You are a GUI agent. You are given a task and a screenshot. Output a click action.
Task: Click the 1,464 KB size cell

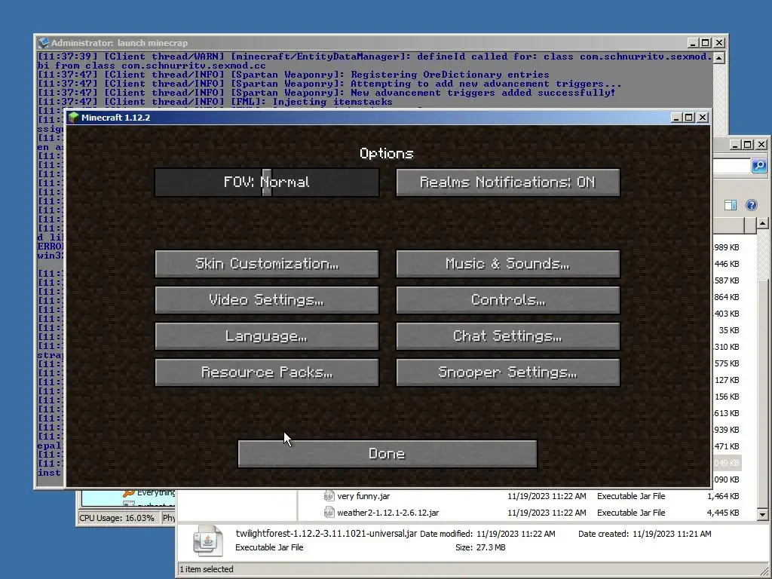(x=723, y=496)
